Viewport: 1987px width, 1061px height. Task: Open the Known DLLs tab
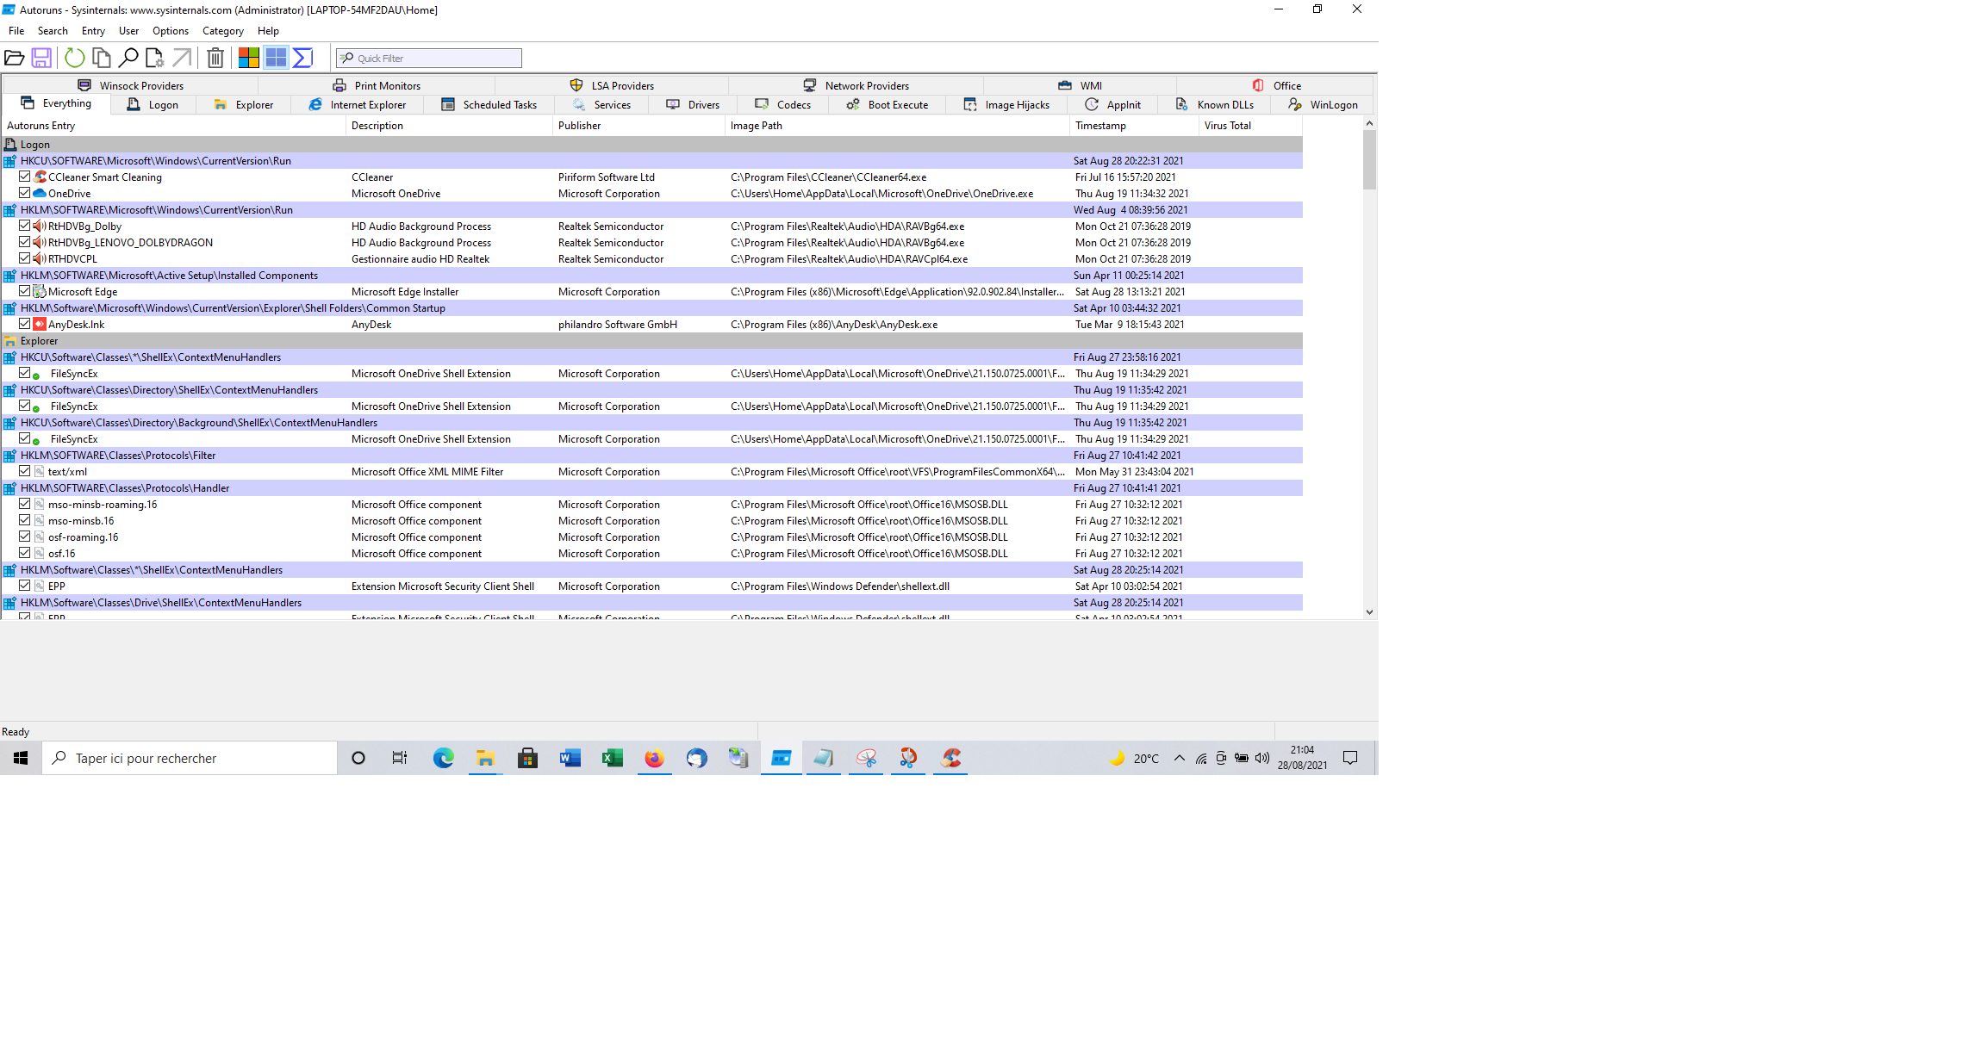point(1215,104)
